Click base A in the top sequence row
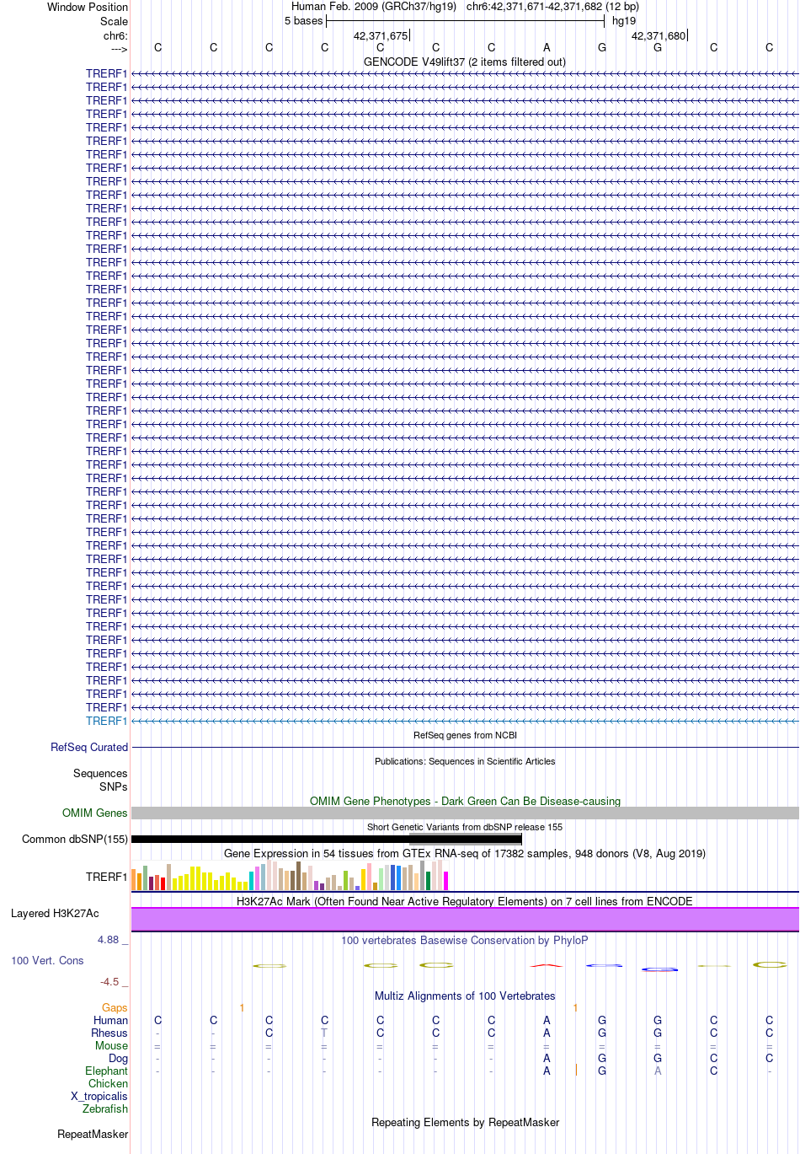Viewport: 800px width, 1154px height. coord(547,47)
